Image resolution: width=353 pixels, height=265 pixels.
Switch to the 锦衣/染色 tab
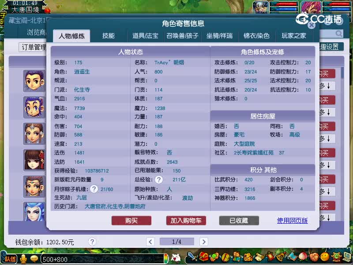tap(256, 36)
